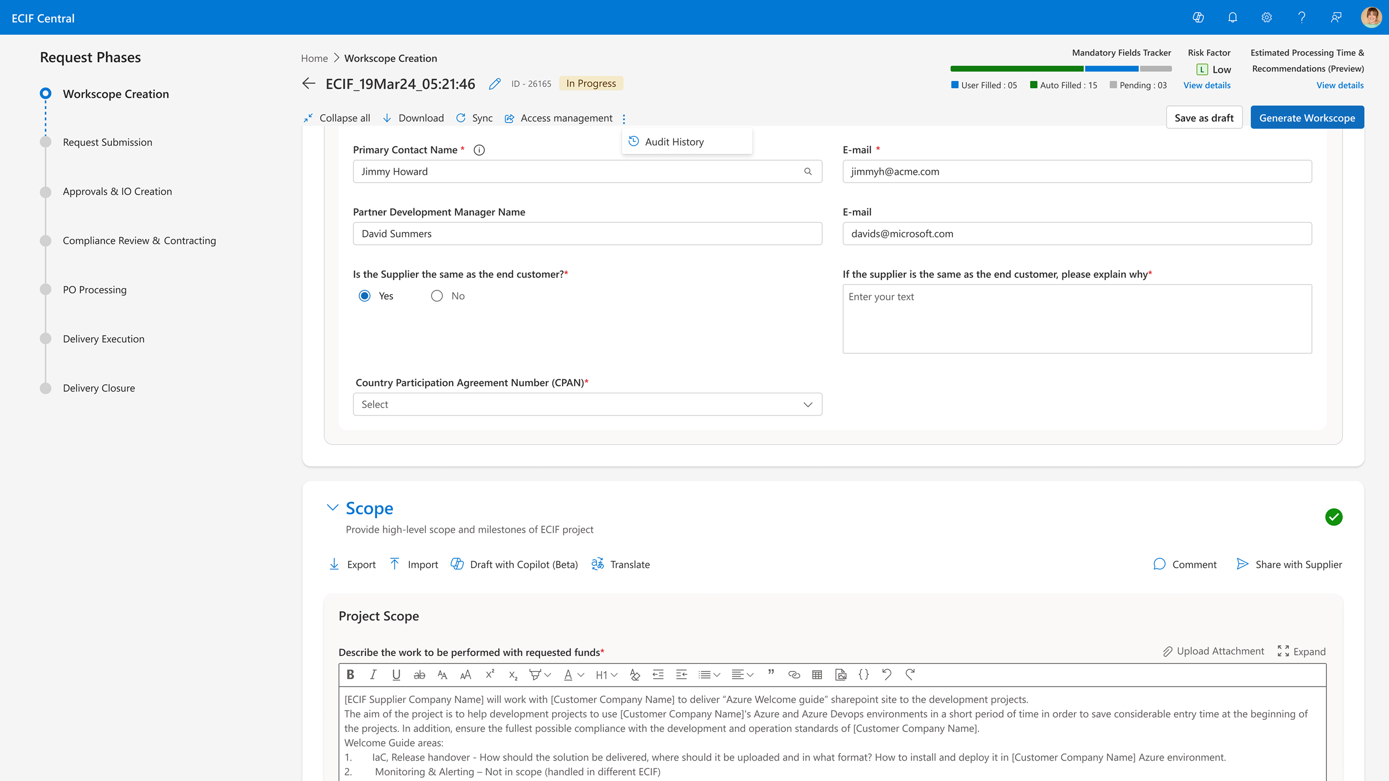Click the supplier explanation text area
This screenshot has width=1389, height=781.
click(x=1077, y=319)
